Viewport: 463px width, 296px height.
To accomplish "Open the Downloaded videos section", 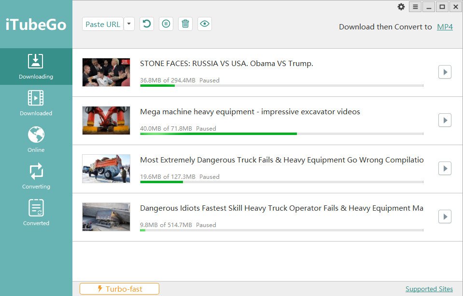I will pyautogui.click(x=36, y=103).
